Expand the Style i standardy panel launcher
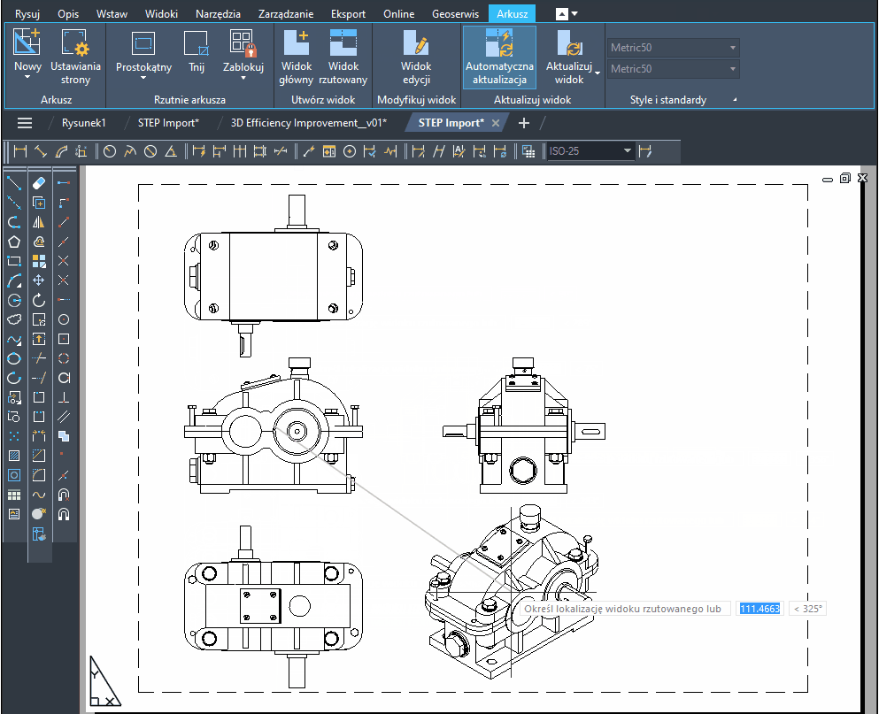This screenshot has height=714, width=879. 735,100
